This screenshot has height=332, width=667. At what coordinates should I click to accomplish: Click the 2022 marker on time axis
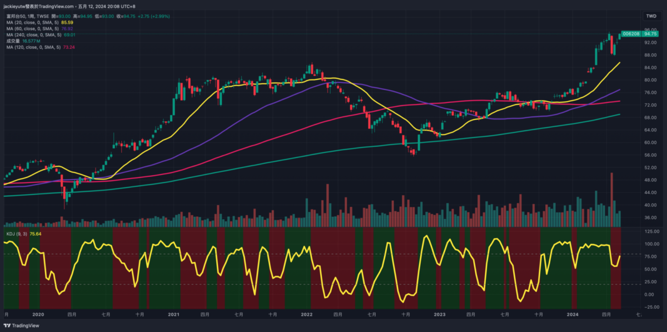tap(307, 314)
